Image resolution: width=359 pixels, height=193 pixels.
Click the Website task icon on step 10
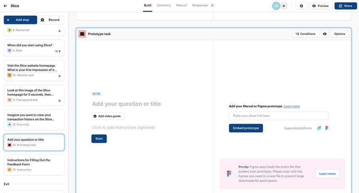[10, 75]
